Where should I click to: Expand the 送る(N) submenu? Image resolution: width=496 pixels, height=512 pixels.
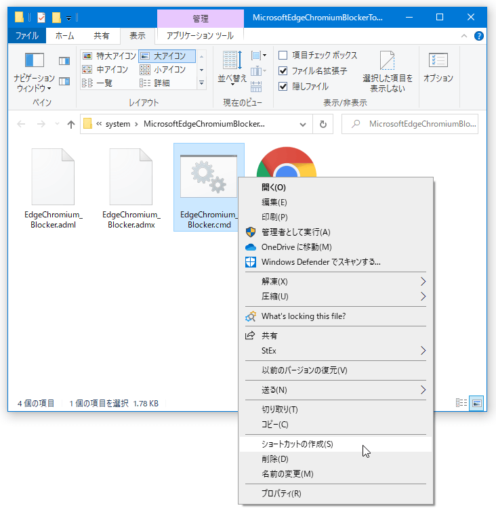(335, 390)
